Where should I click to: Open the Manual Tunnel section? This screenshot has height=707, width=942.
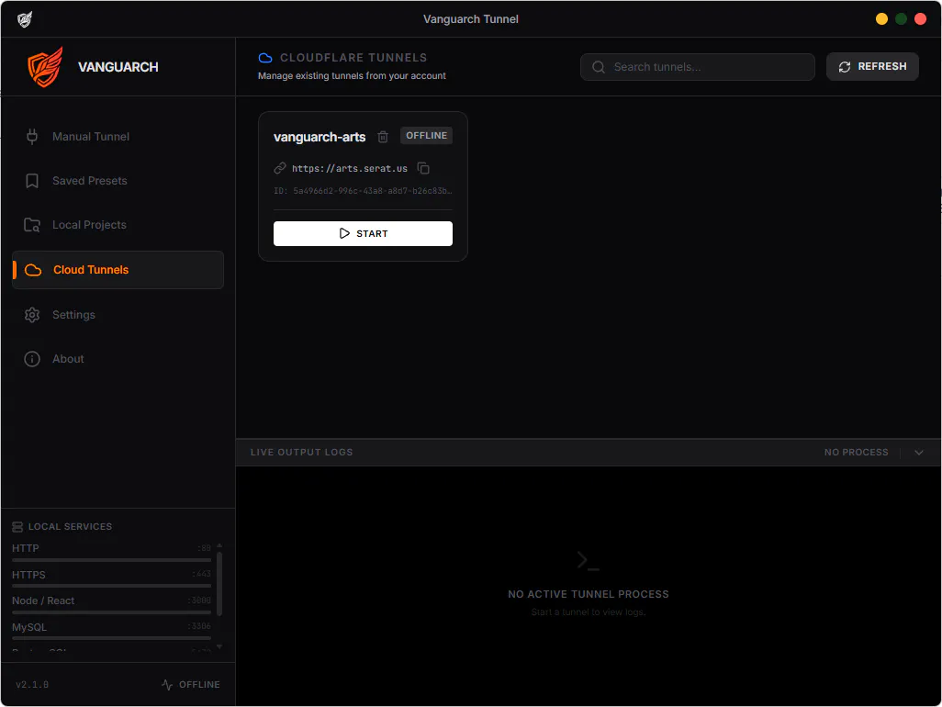(118, 137)
